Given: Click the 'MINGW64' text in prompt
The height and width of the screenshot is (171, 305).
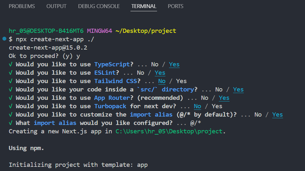Looking at the screenshot, I should (x=100, y=31).
